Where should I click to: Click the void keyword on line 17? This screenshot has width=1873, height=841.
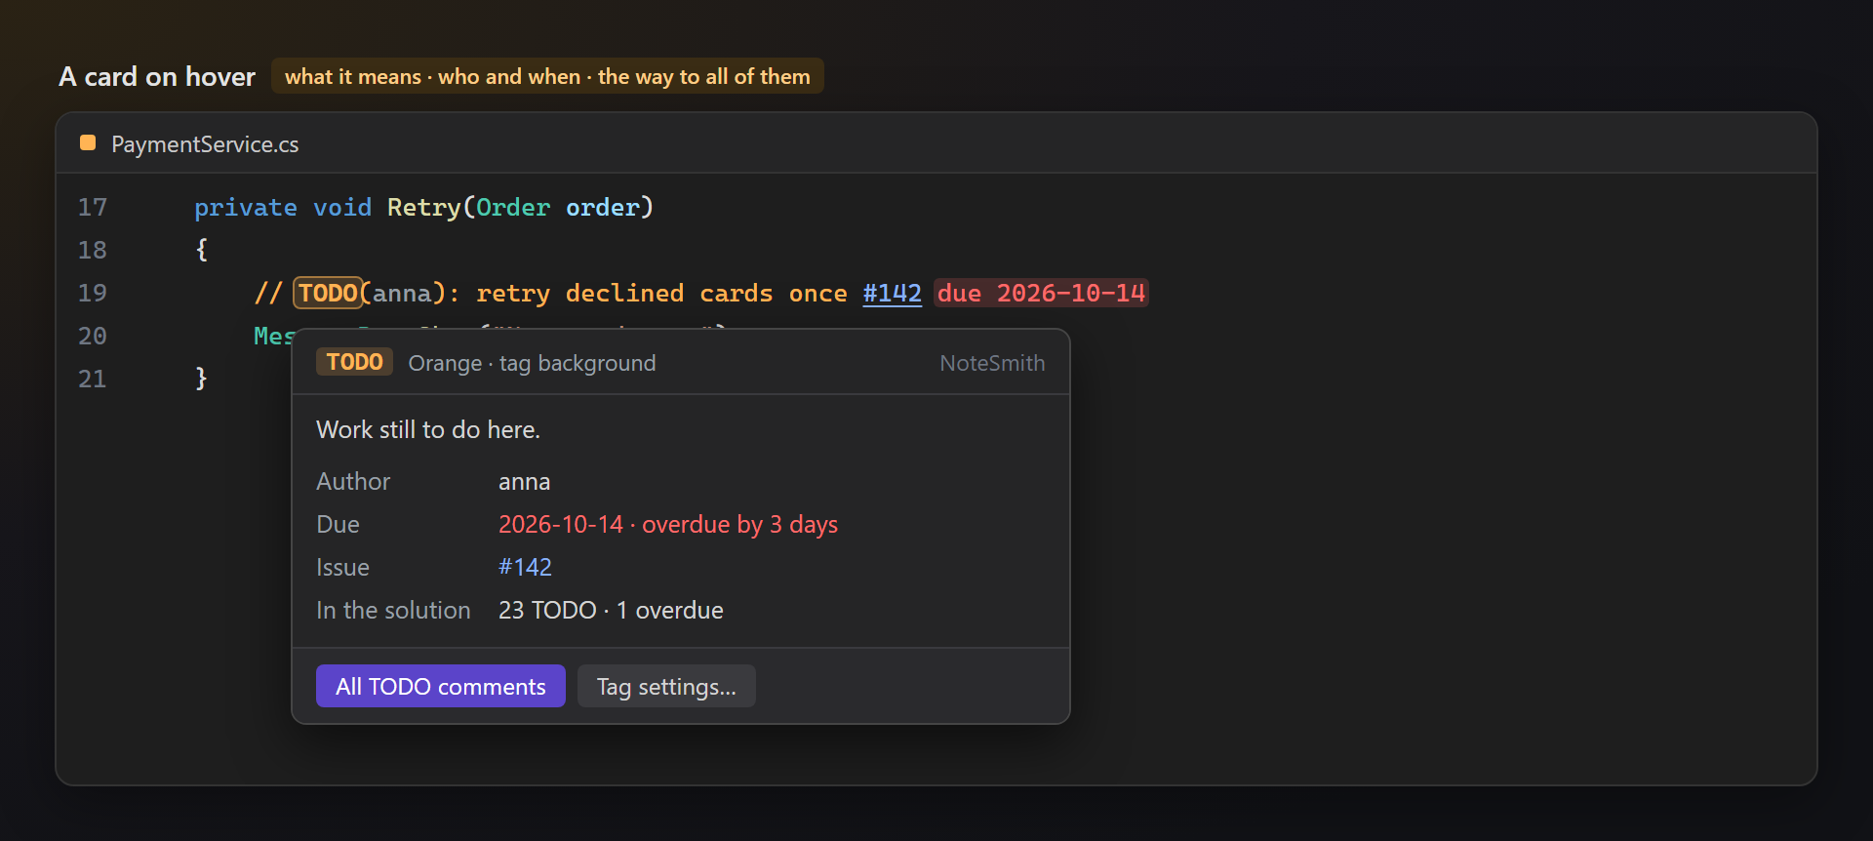tap(342, 207)
